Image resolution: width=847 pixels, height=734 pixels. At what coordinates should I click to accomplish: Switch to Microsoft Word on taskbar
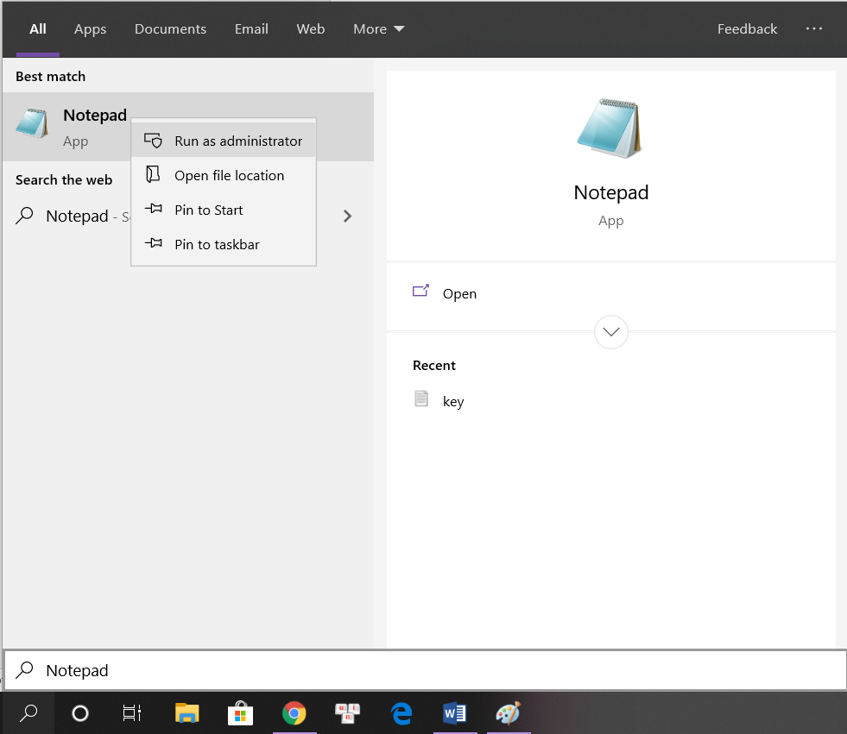455,713
